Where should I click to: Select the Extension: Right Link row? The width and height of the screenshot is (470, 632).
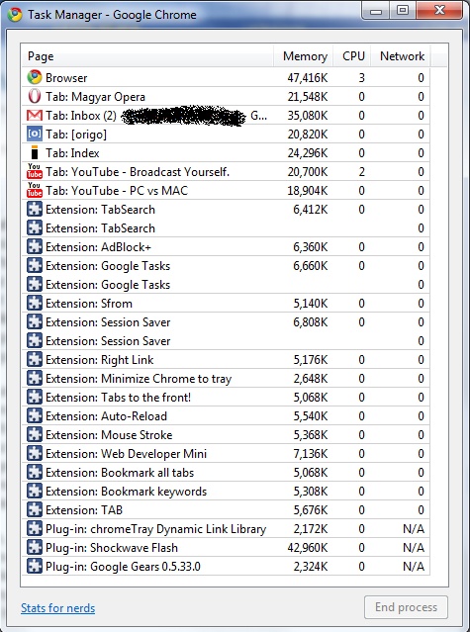point(226,359)
